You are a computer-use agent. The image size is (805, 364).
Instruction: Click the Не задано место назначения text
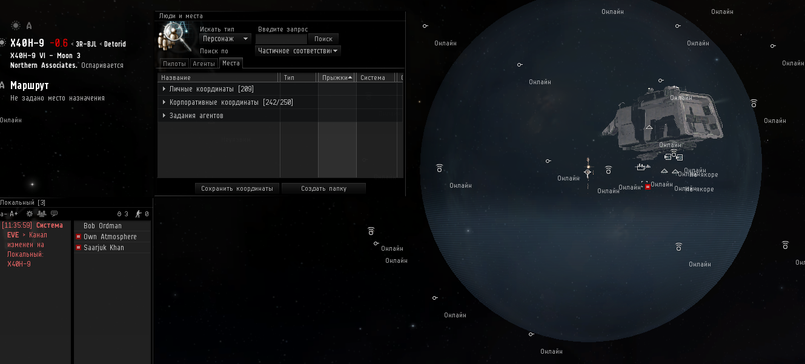[x=58, y=98]
